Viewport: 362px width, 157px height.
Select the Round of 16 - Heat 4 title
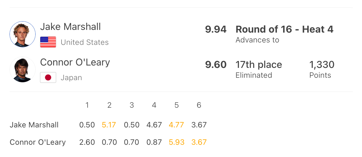coord(284,29)
